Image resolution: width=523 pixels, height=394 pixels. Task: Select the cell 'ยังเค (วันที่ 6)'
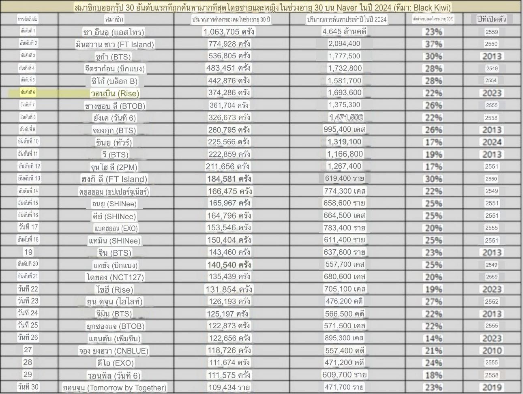click(x=114, y=118)
